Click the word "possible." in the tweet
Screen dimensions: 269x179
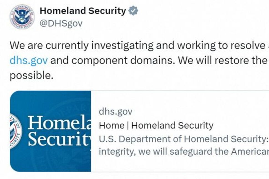pyautogui.click(x=31, y=75)
